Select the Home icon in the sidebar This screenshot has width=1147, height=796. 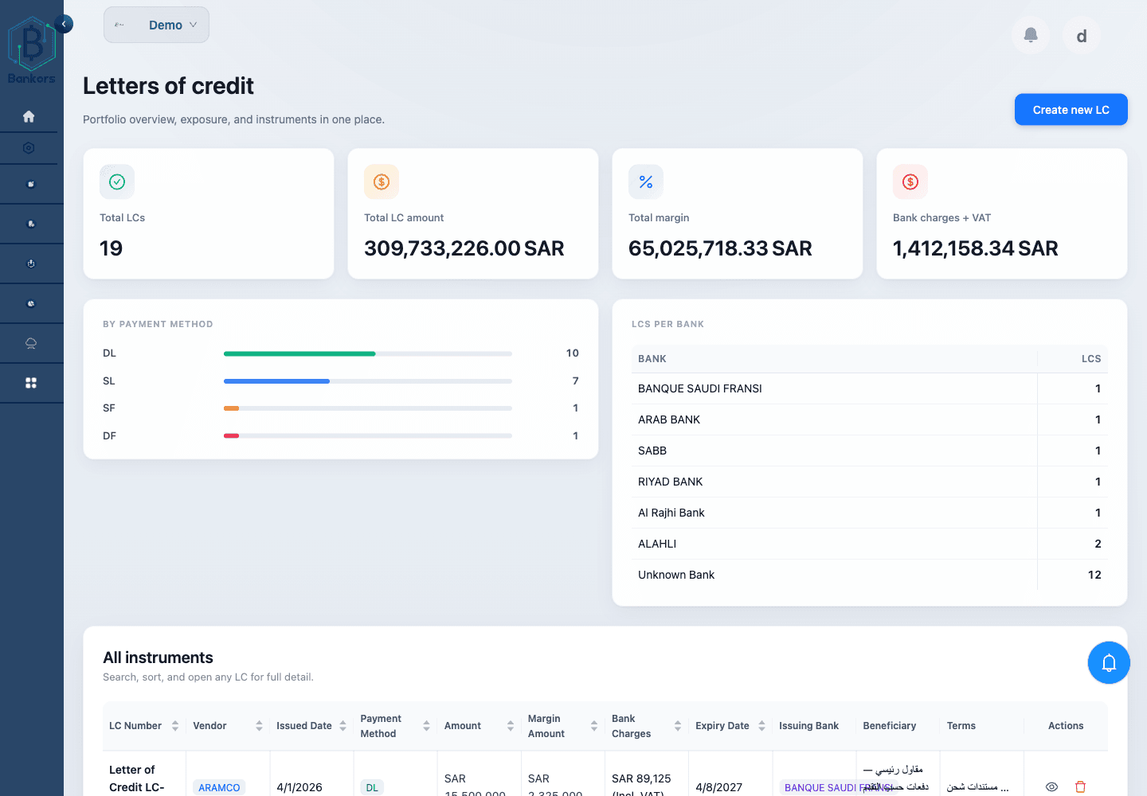[29, 115]
